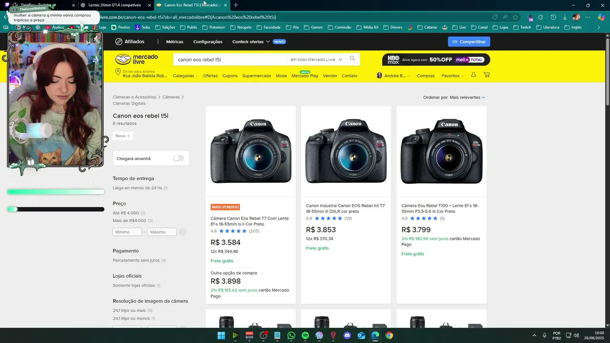The height and width of the screenshot is (343, 610).
Task: Click the browser favorites star icon
Action: 515,17
